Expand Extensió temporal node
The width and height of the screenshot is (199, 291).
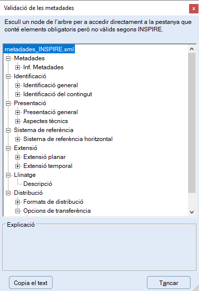(17, 166)
